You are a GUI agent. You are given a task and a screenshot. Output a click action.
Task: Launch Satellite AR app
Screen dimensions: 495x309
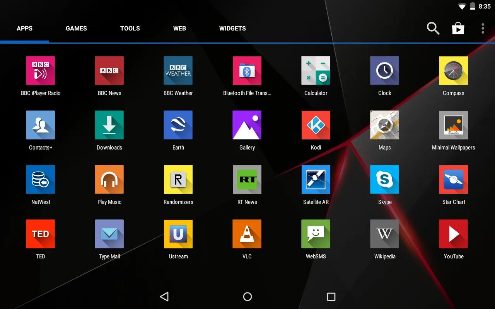316,180
